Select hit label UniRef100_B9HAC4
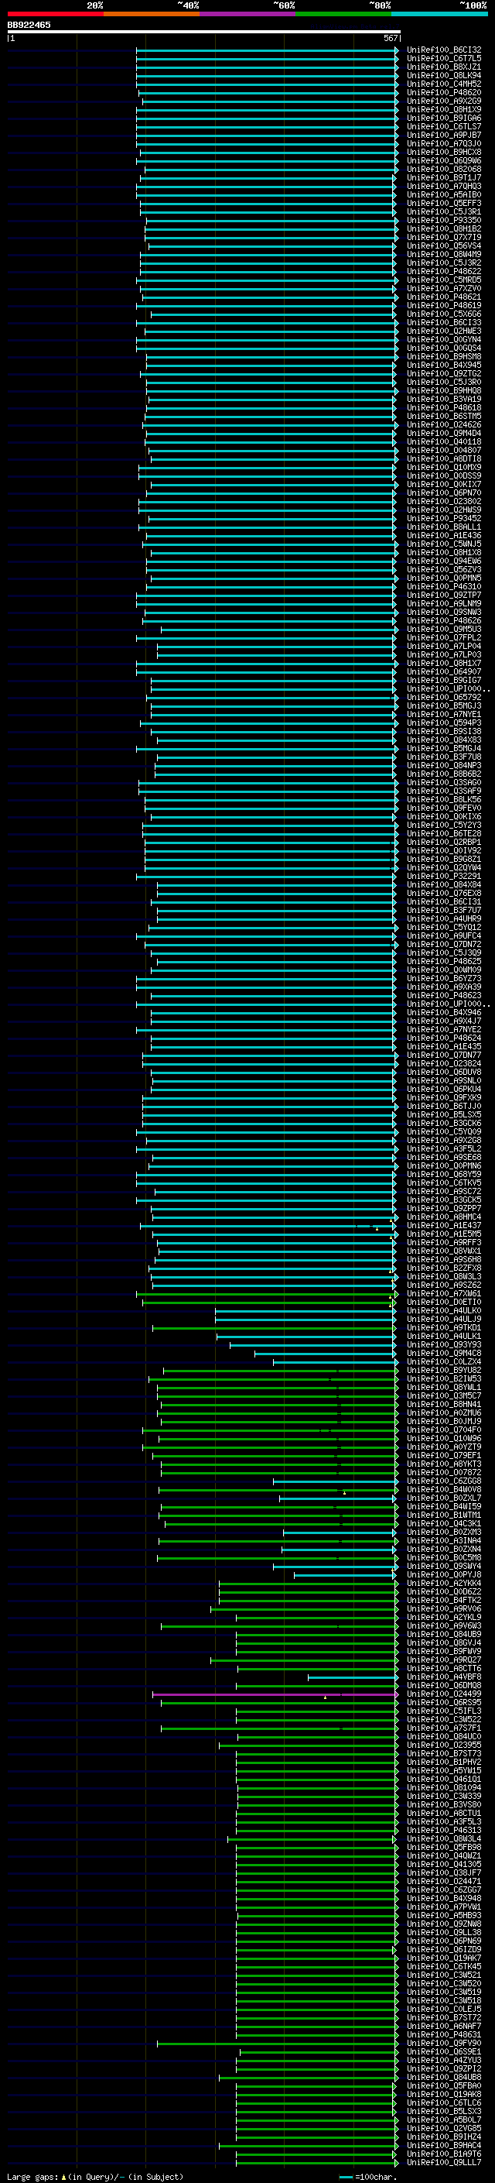 444,2146
